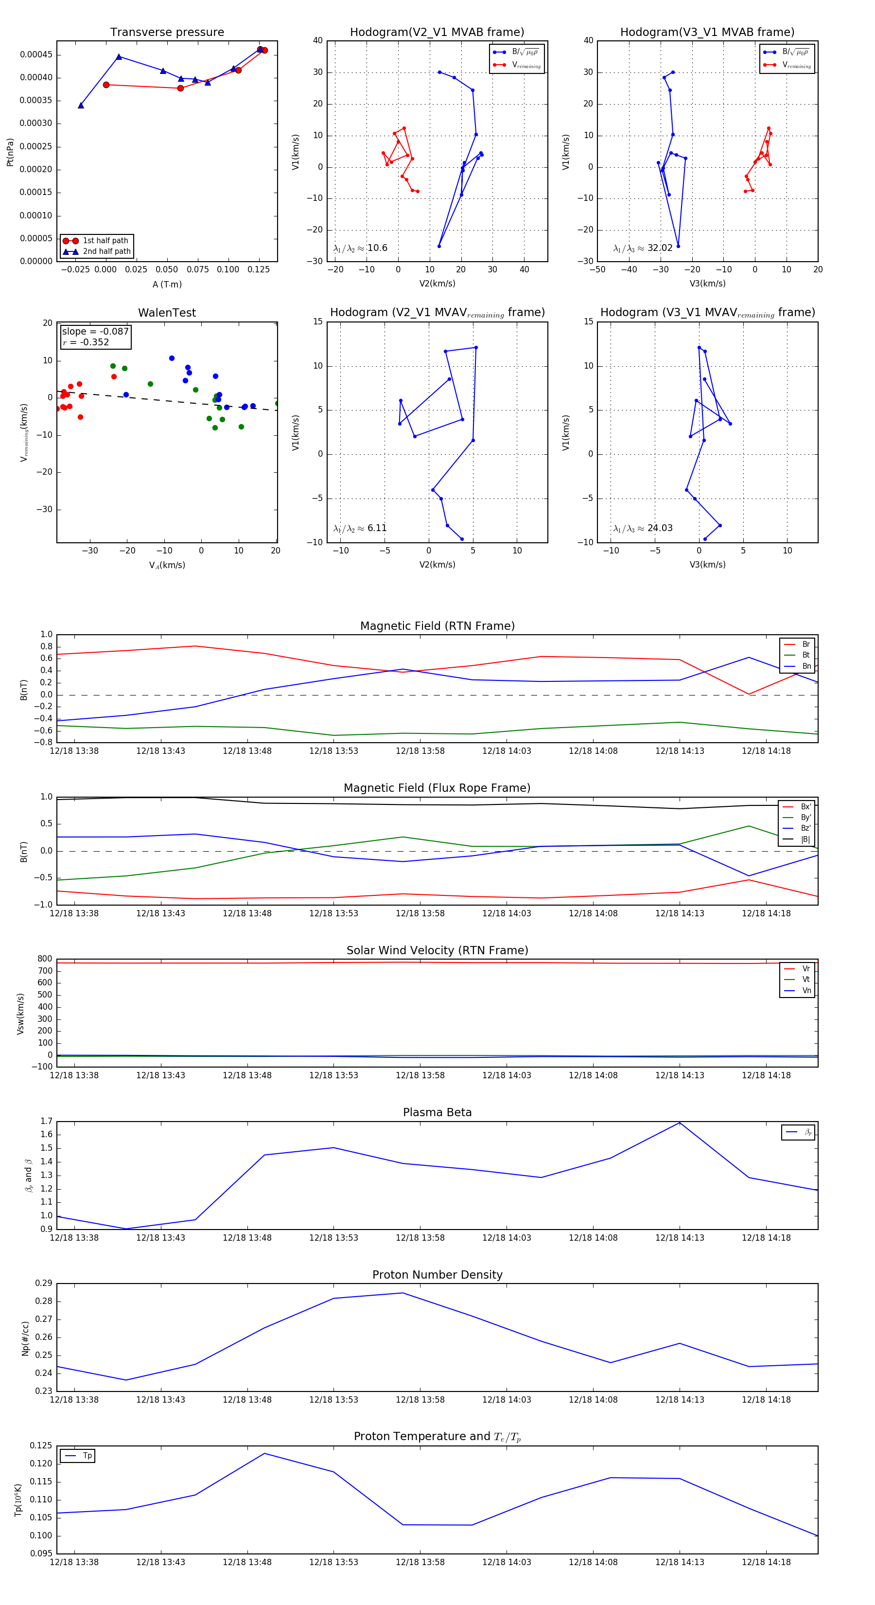The width and height of the screenshot is (875, 1605).
Task: Click the 'Hodogram(V2_V1 MVAB frame)' title
Action: 437,33
